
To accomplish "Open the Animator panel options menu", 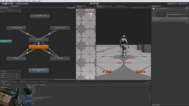I will coord(74,6).
